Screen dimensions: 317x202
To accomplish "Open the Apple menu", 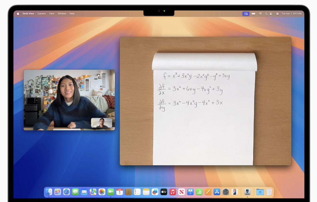I will pyautogui.click(x=18, y=13).
